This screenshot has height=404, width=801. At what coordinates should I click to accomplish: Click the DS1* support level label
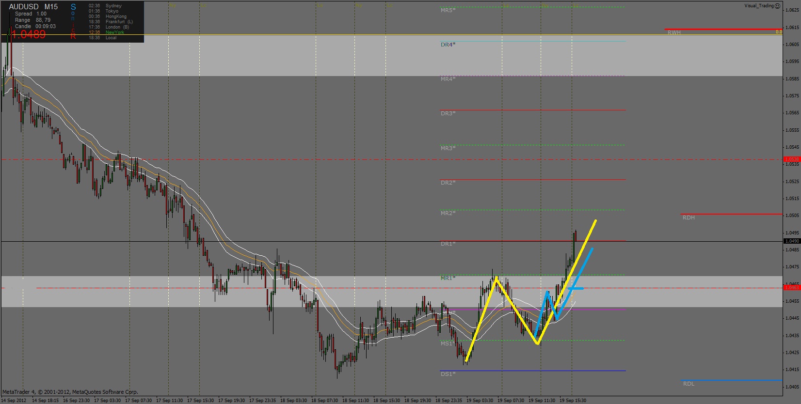point(448,374)
